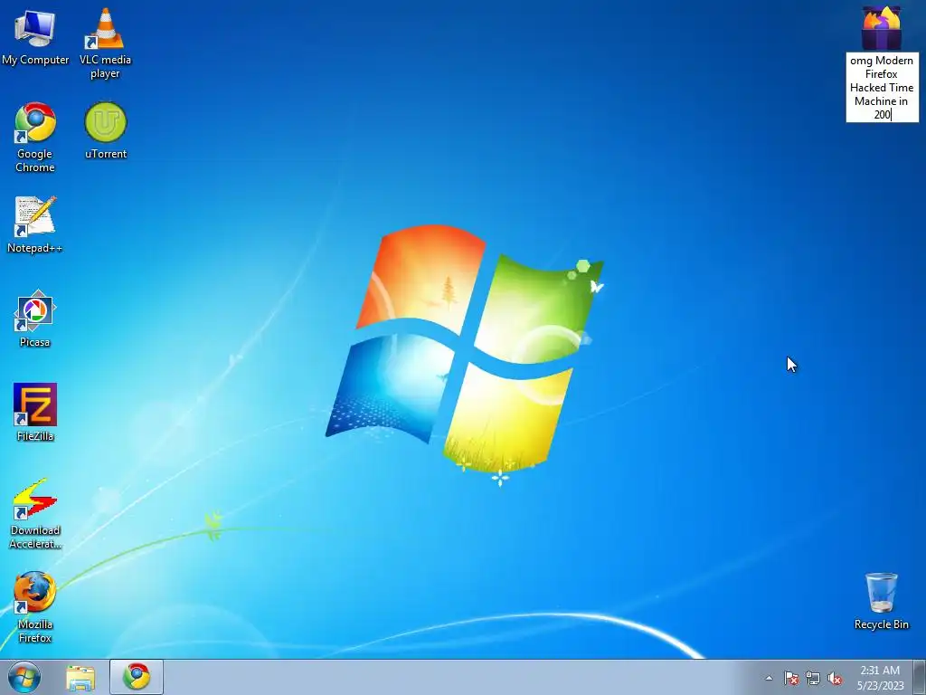
Task: Select the Picasa desktop shortcut
Action: coord(35,319)
